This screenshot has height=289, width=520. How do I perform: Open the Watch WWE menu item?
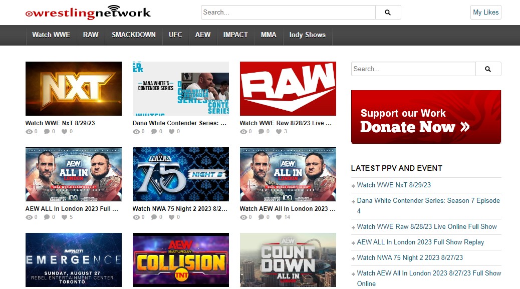pyautogui.click(x=51, y=35)
